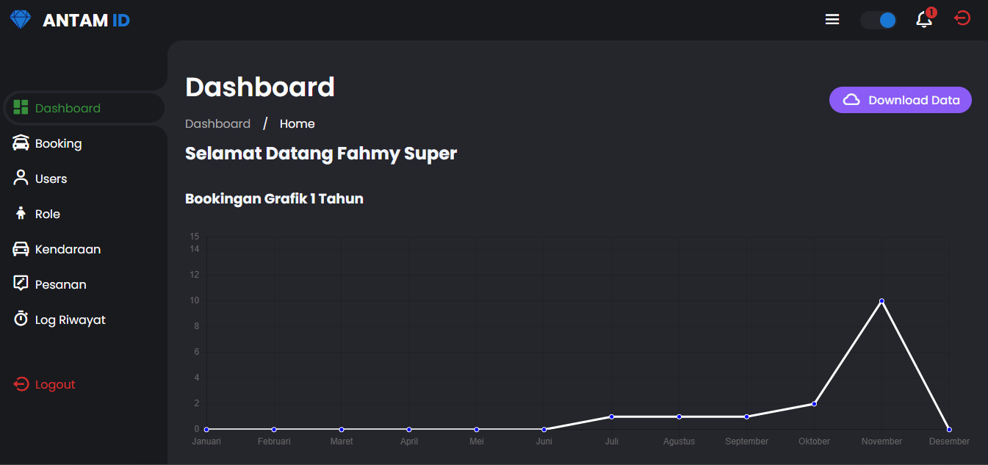Click the cloud icon on Download Data button

[851, 99]
